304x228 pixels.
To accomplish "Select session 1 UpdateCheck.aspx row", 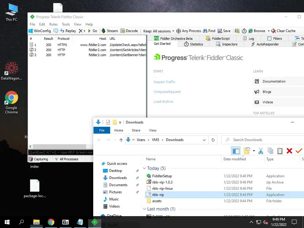I will click(87, 45).
